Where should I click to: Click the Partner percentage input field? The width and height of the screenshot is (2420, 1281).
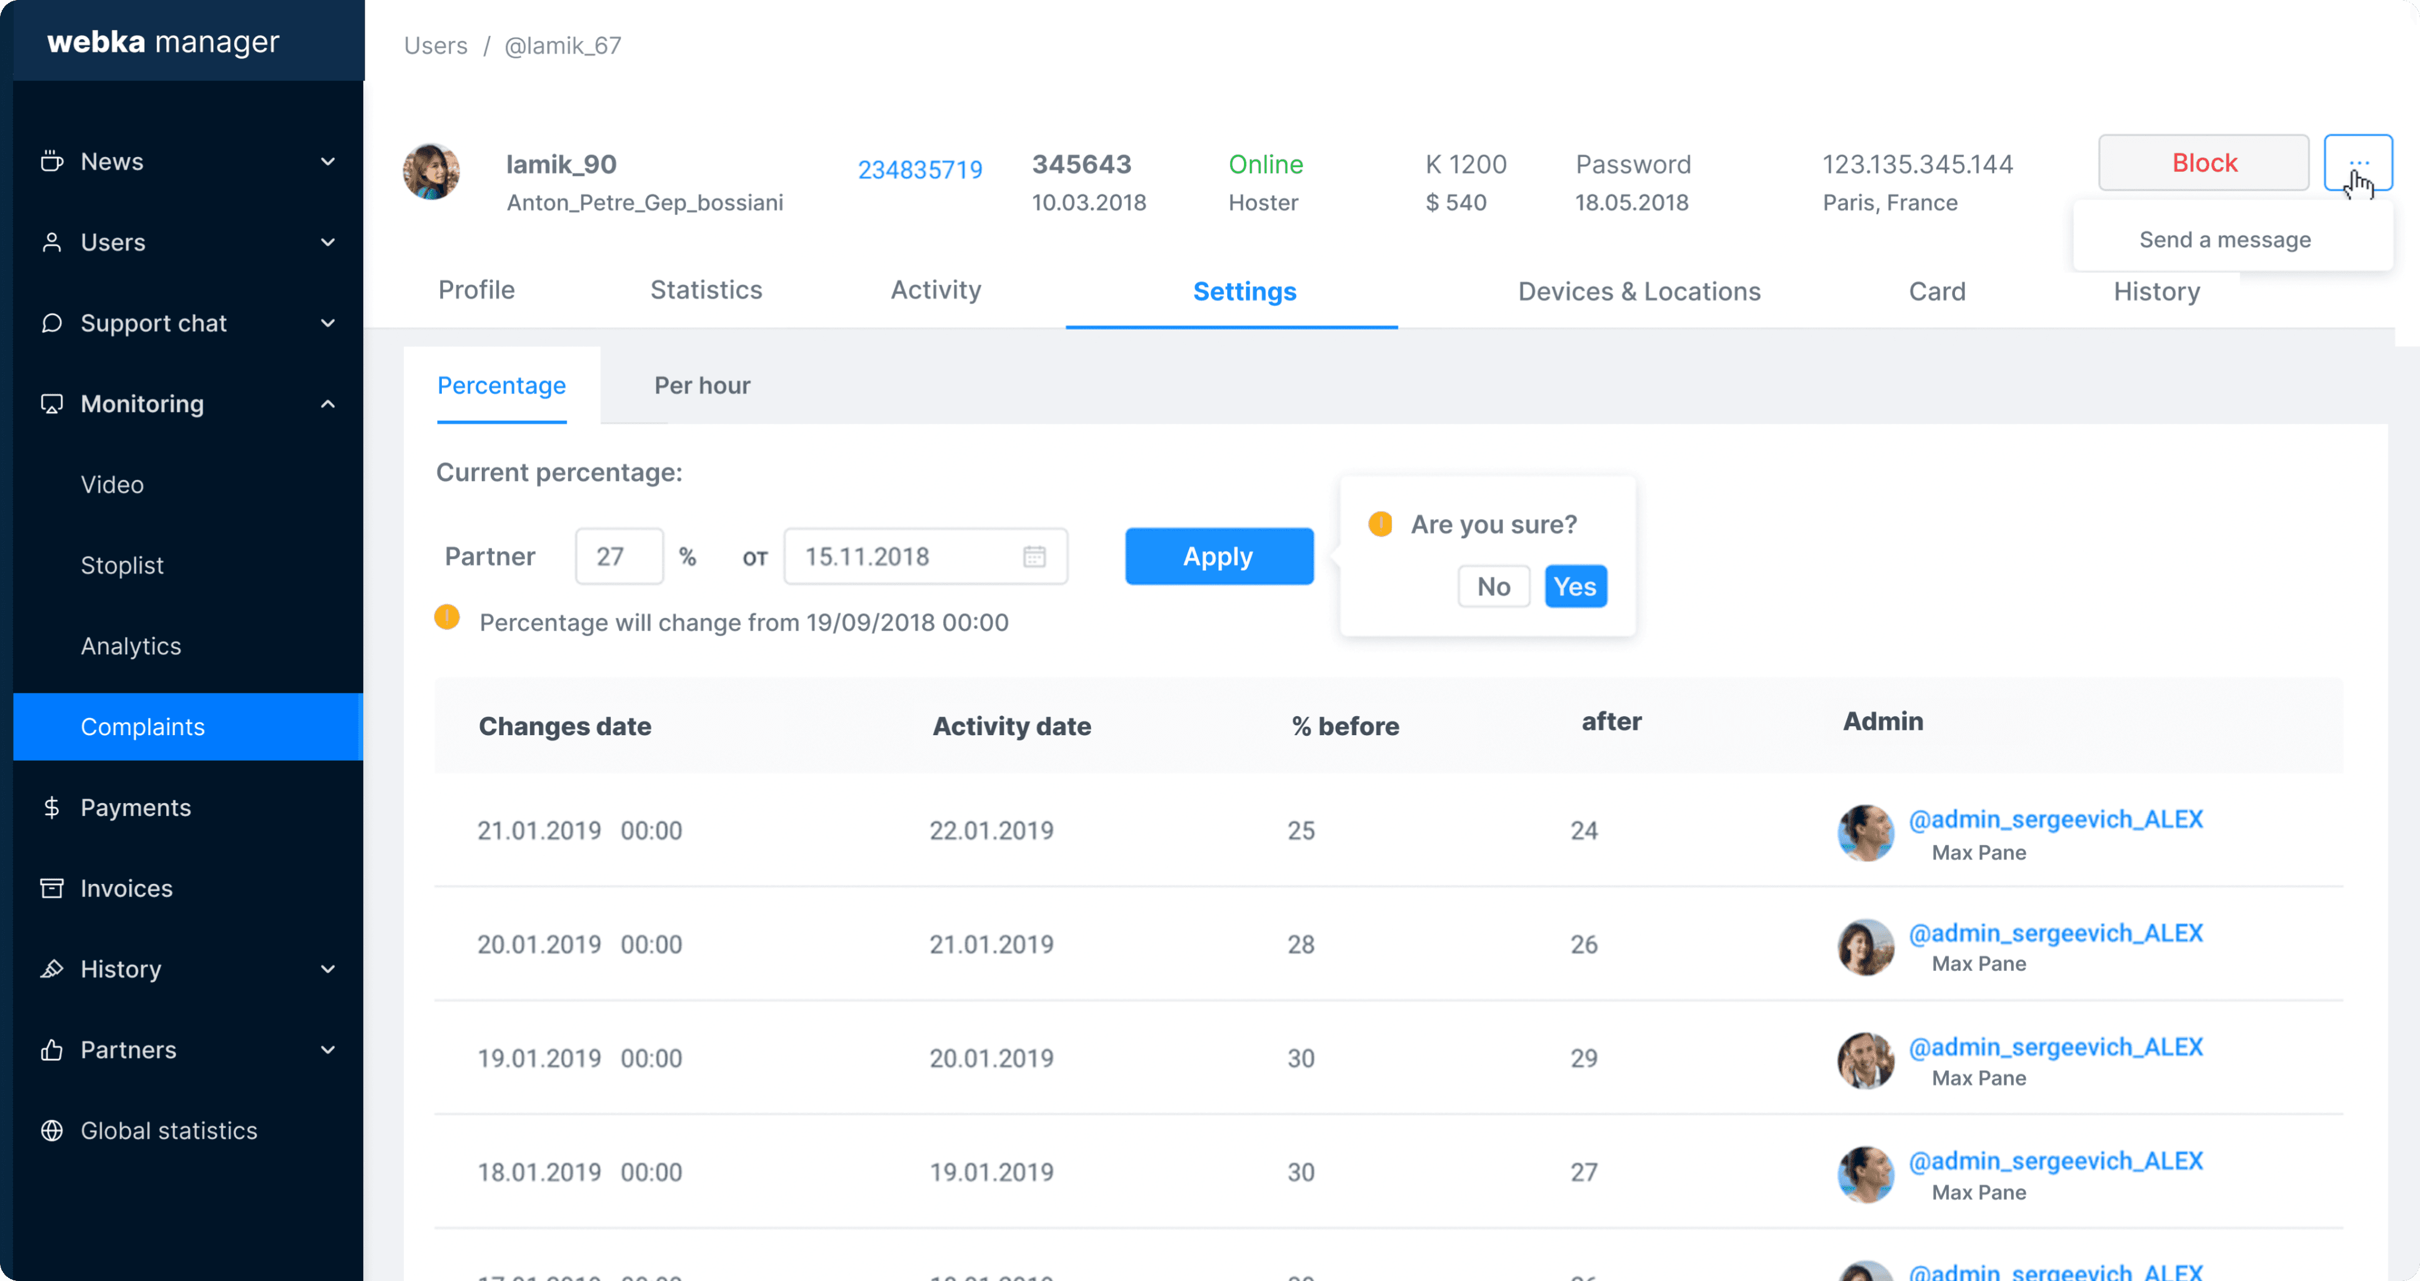pos(618,557)
